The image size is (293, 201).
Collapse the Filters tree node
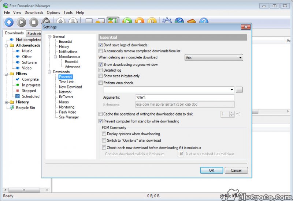(6, 74)
